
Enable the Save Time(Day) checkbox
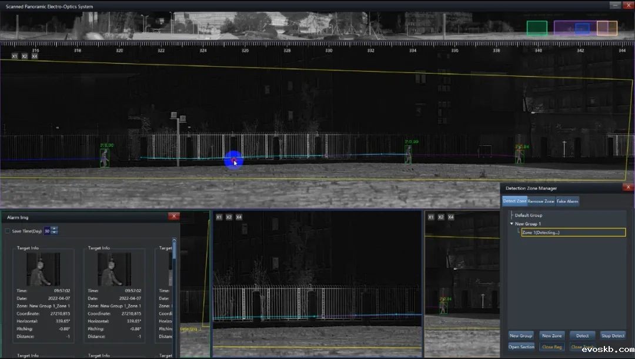[x=8, y=231]
